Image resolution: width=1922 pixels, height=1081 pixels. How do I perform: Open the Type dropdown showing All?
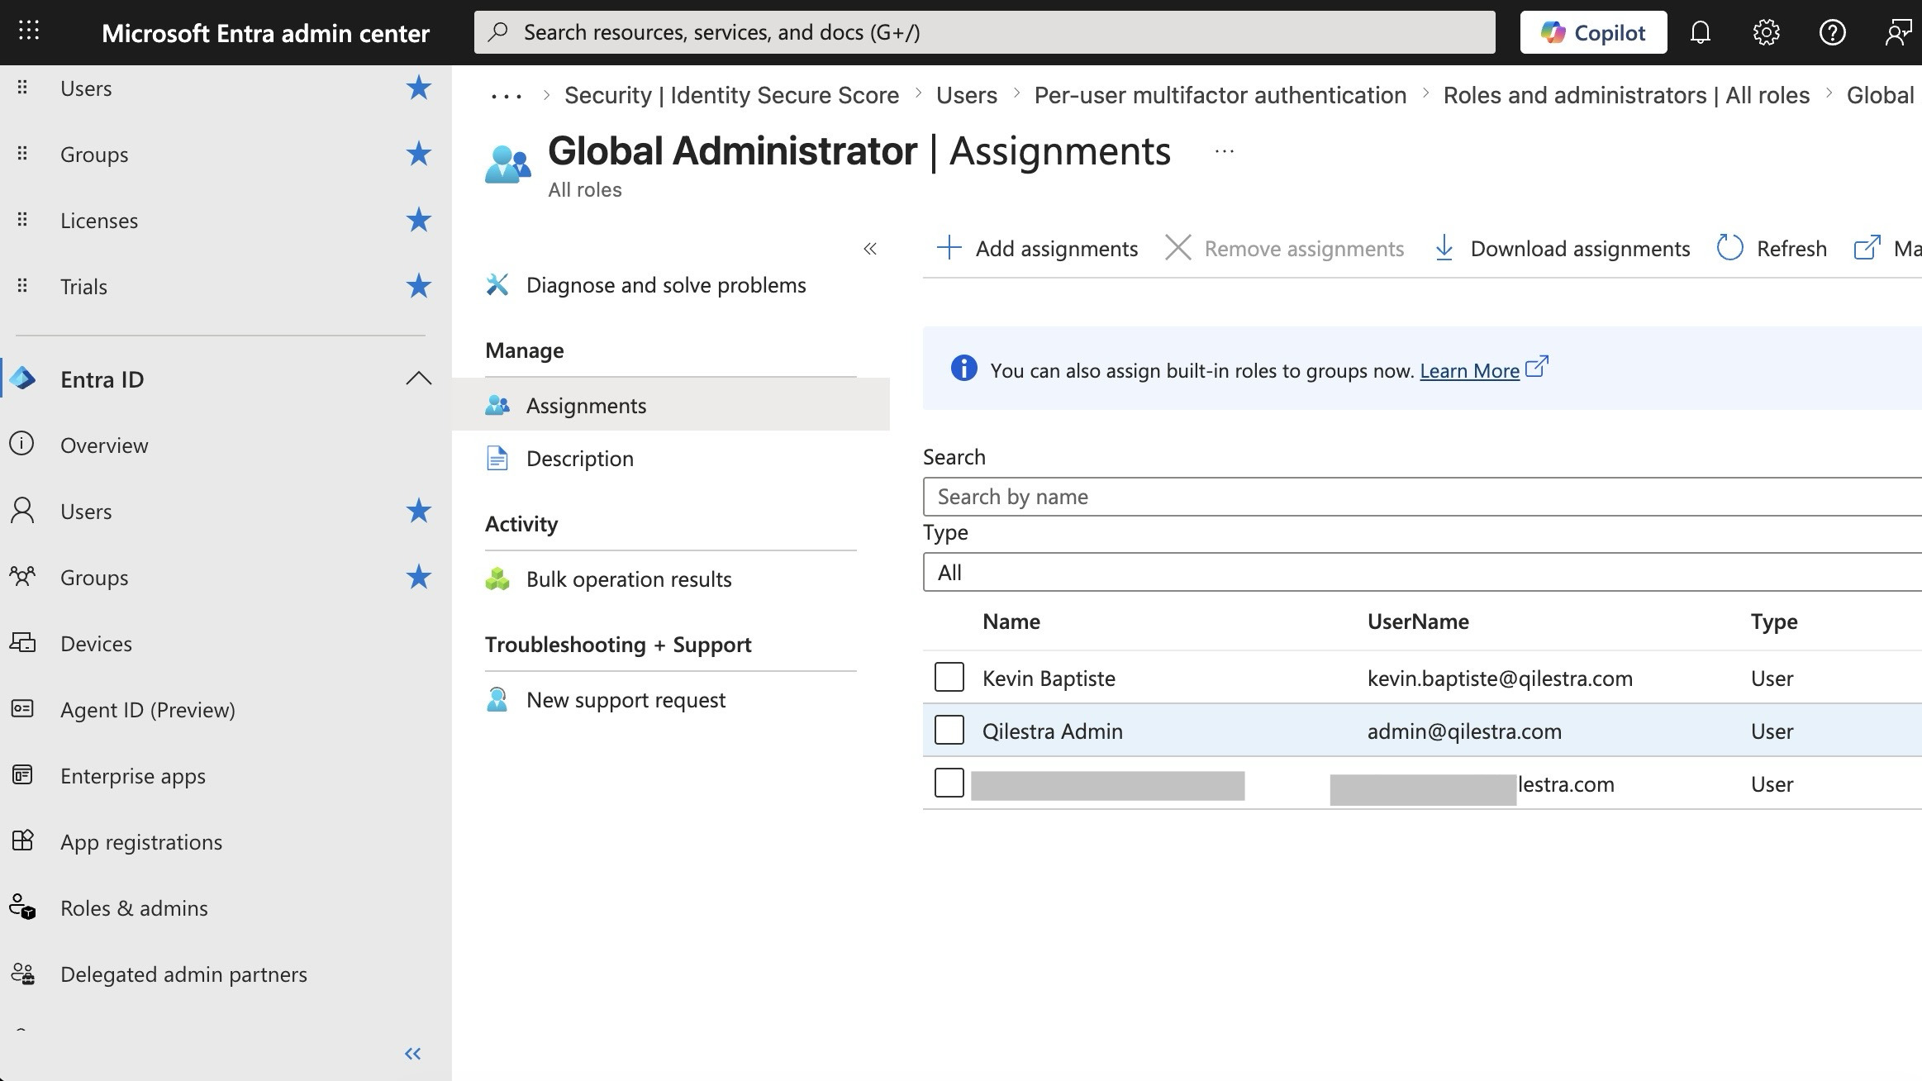point(1422,572)
